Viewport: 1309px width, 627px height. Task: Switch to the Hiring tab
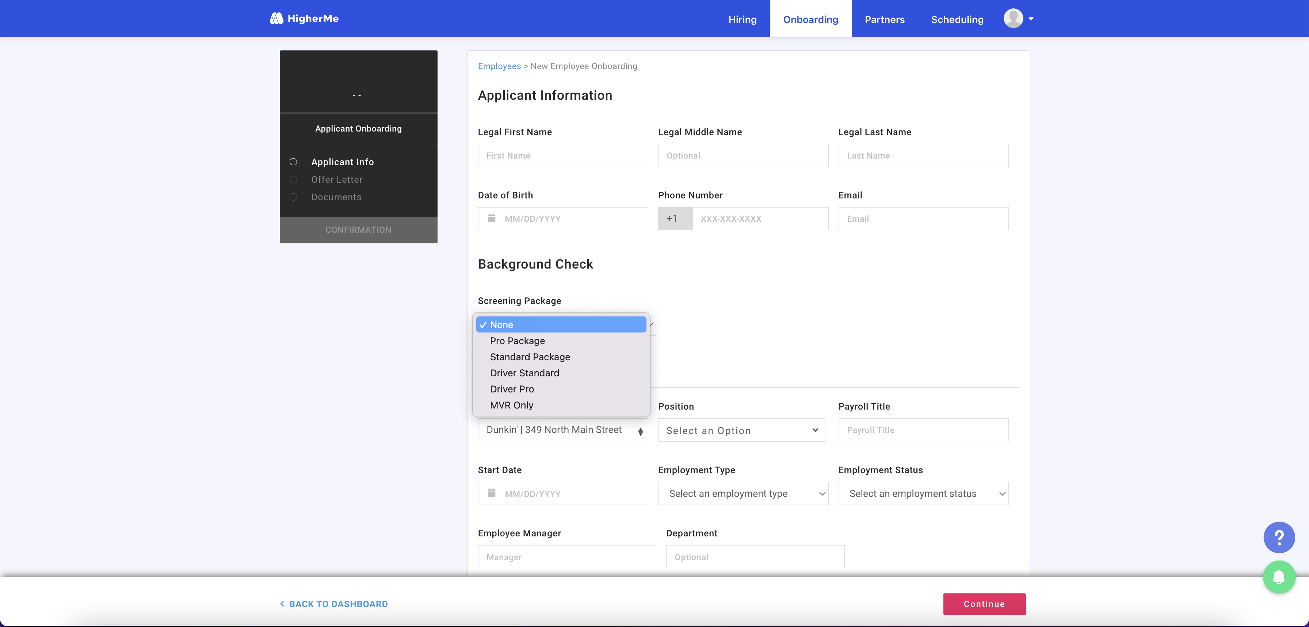coord(742,19)
